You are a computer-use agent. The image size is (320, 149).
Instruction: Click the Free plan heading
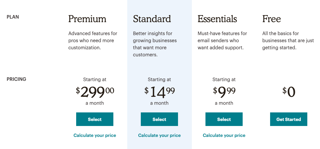(x=271, y=19)
